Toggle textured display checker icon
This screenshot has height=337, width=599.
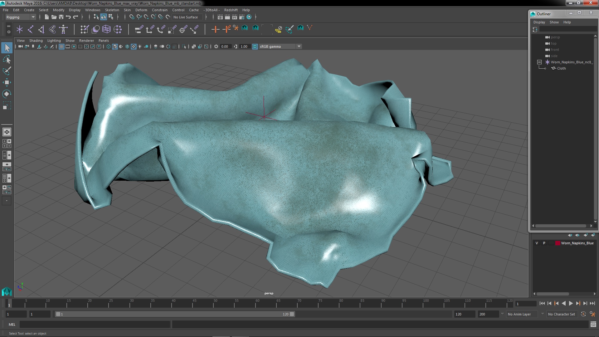134,46
